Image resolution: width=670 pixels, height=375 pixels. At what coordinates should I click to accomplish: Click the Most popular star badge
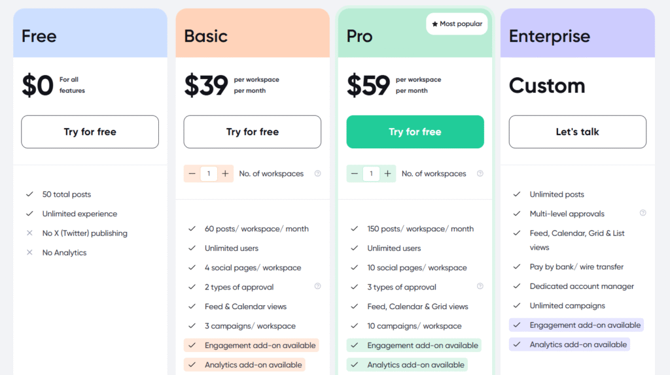point(457,24)
